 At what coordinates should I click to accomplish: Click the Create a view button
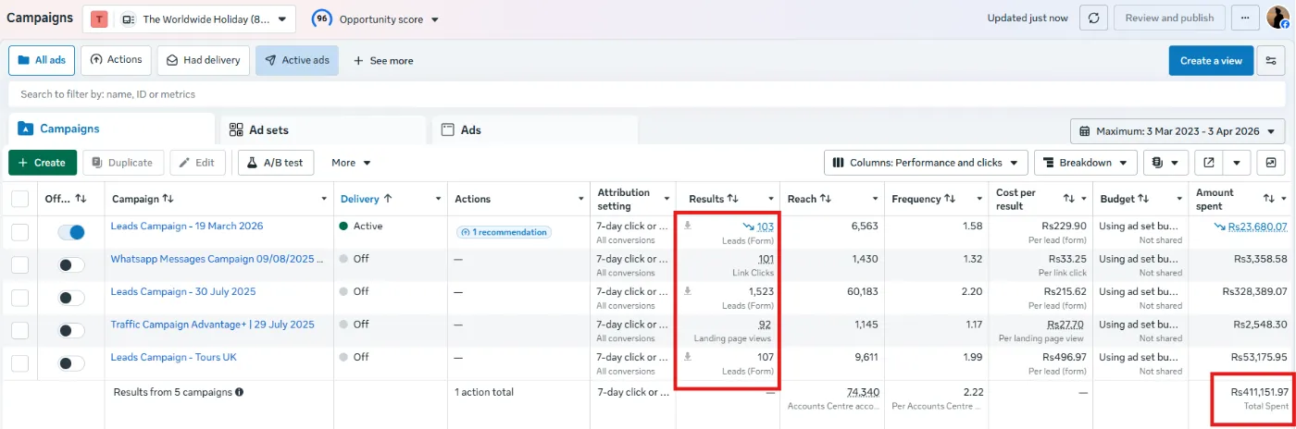tap(1211, 60)
